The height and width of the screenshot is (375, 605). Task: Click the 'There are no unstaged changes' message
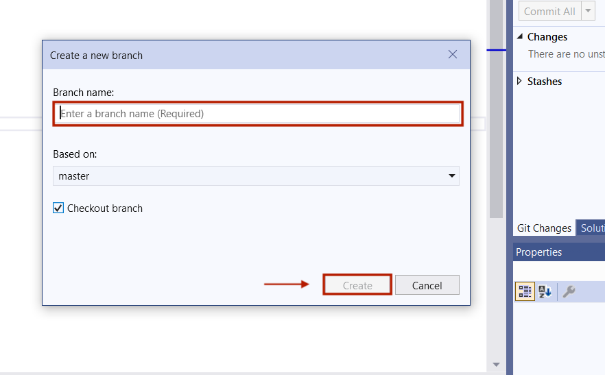pos(566,54)
